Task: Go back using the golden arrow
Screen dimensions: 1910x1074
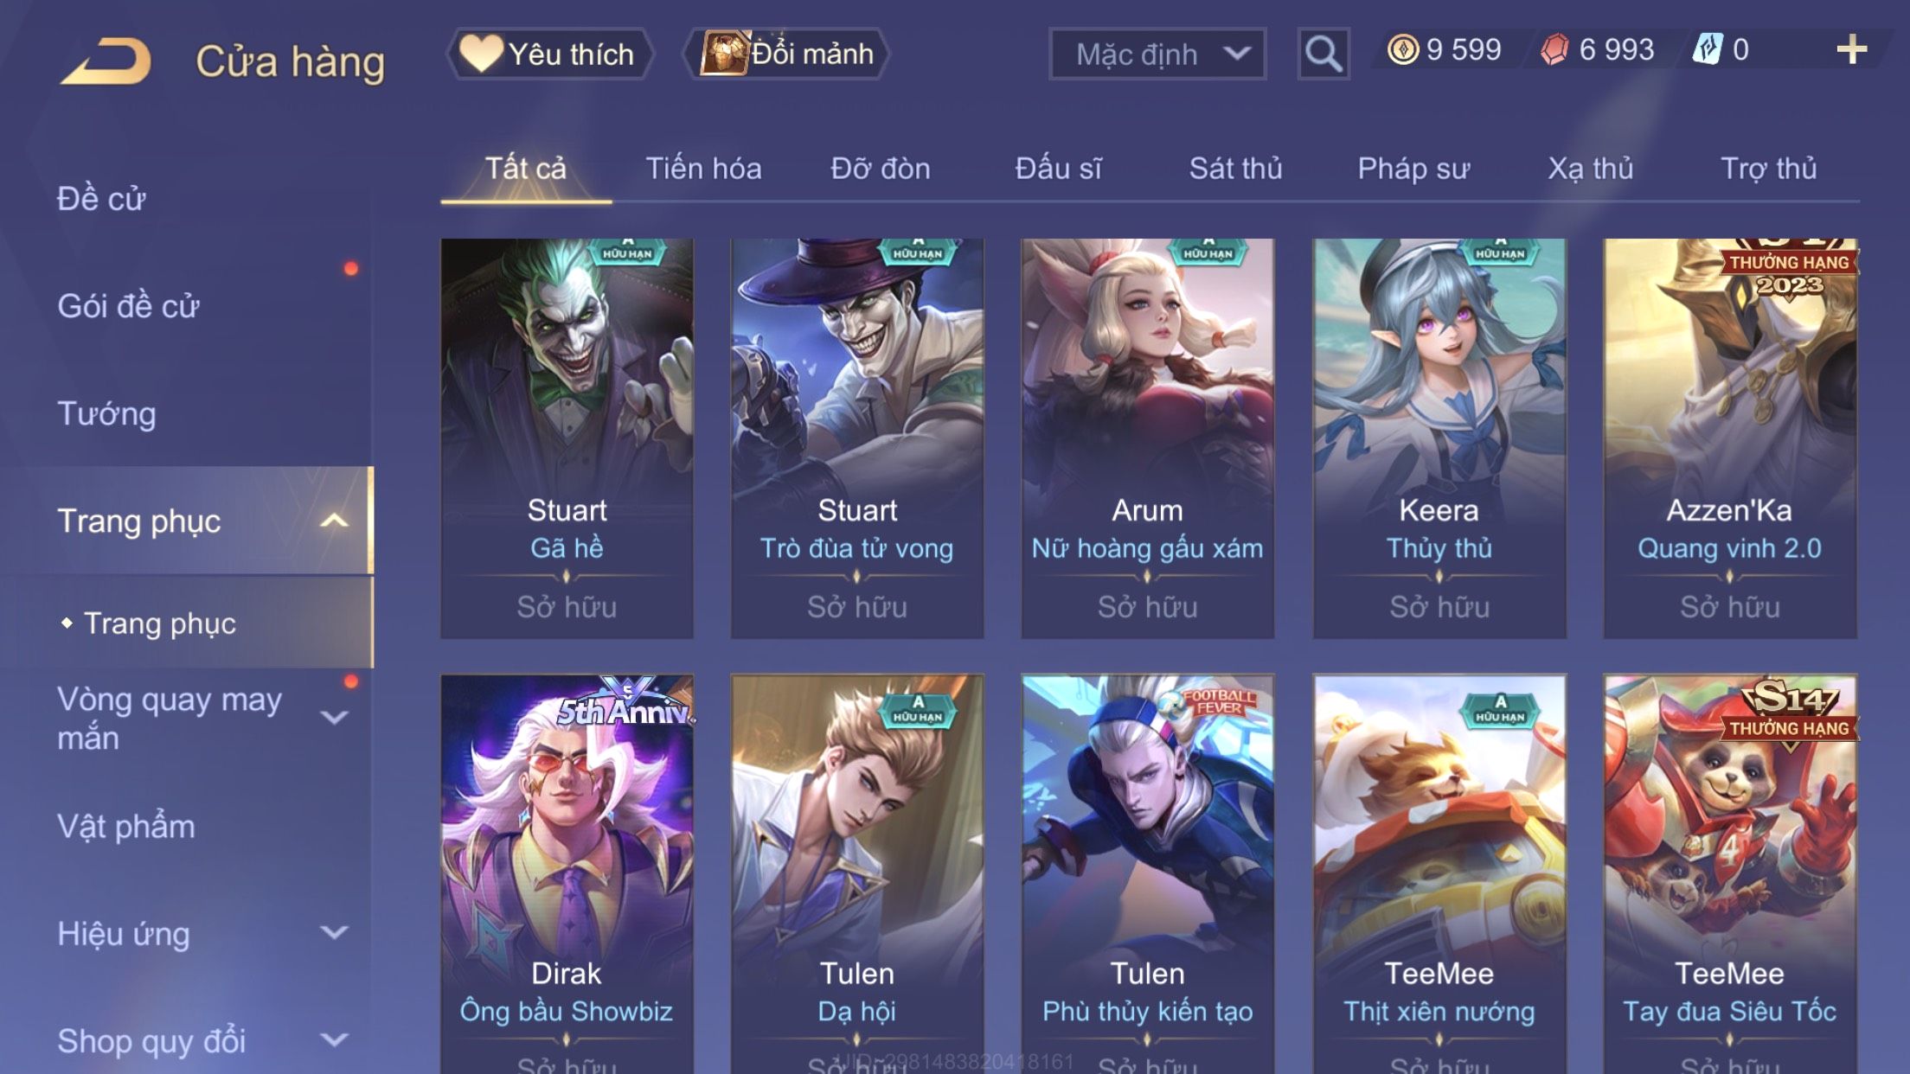Action: coord(106,61)
